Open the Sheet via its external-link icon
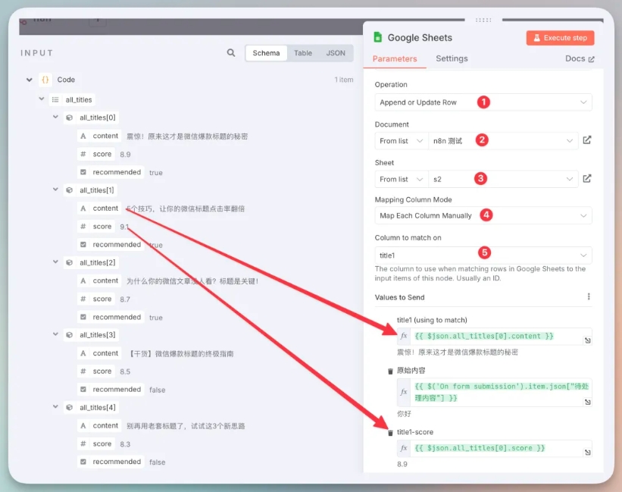The height and width of the screenshot is (492, 622). click(587, 179)
